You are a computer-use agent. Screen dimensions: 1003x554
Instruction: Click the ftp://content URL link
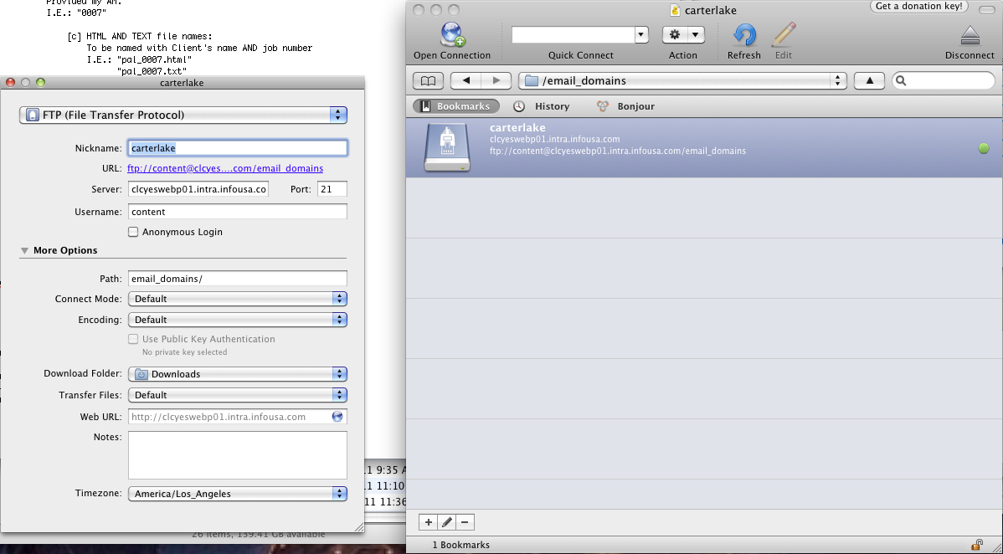224,168
